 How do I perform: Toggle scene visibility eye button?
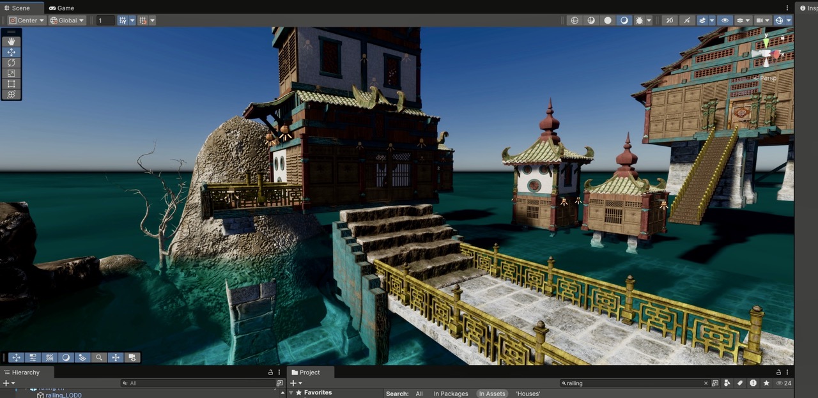click(725, 20)
